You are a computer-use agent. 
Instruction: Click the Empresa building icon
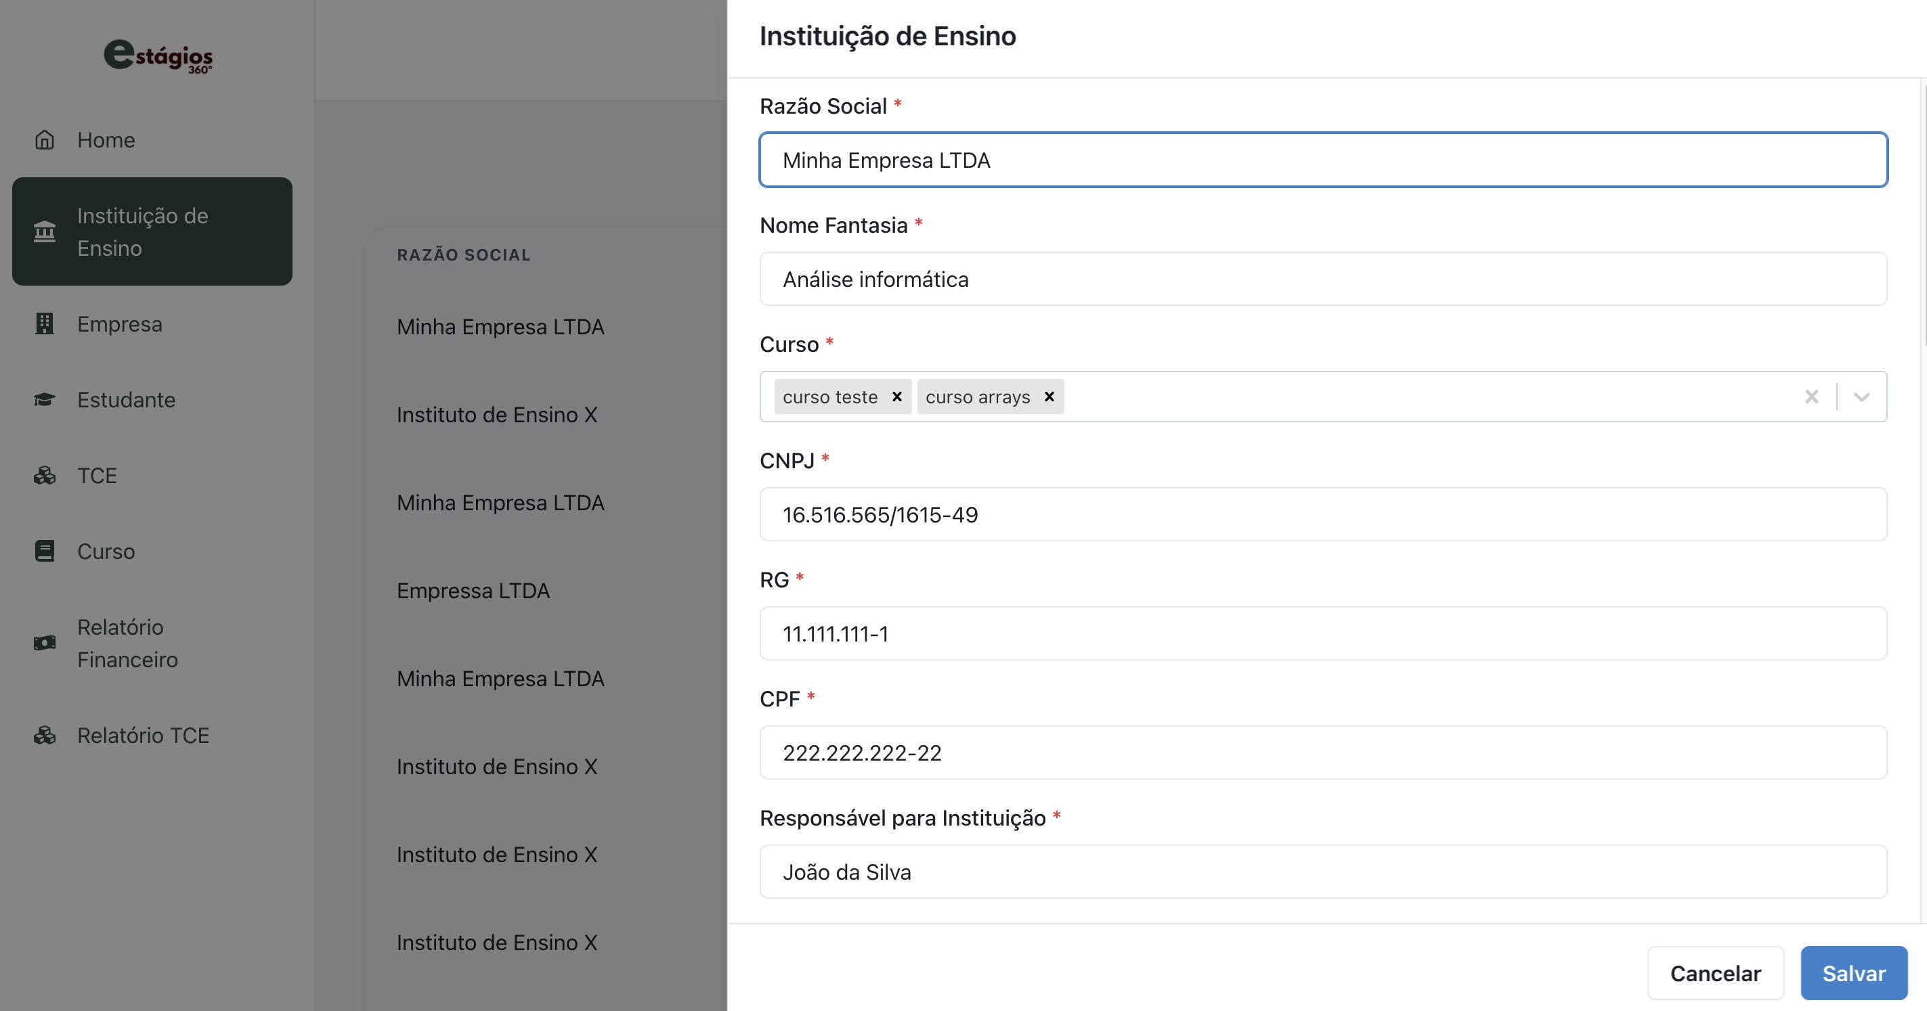[x=45, y=323]
